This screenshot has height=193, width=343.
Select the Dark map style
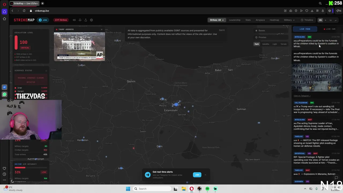pyautogui.click(x=257, y=44)
